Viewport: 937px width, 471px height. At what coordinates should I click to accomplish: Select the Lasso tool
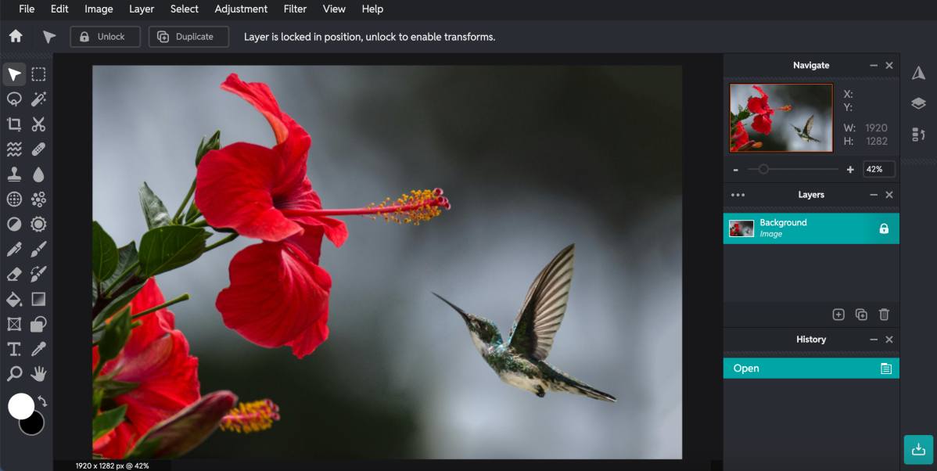[13, 99]
